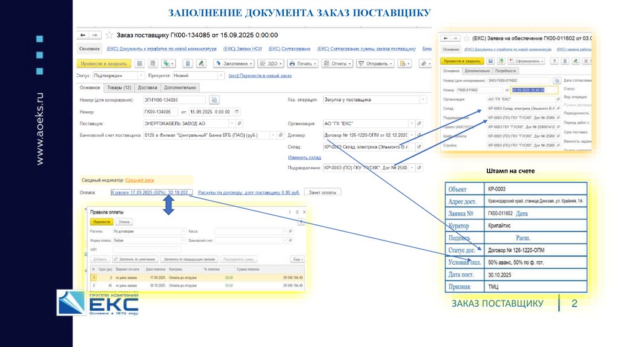
Task: Expand the Подразделение dropdown in Заказ поставщику
Action: click(412, 168)
